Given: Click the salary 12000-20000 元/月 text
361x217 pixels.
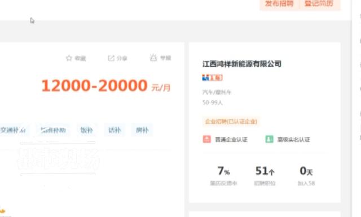Looking at the screenshot, I should (106, 86).
